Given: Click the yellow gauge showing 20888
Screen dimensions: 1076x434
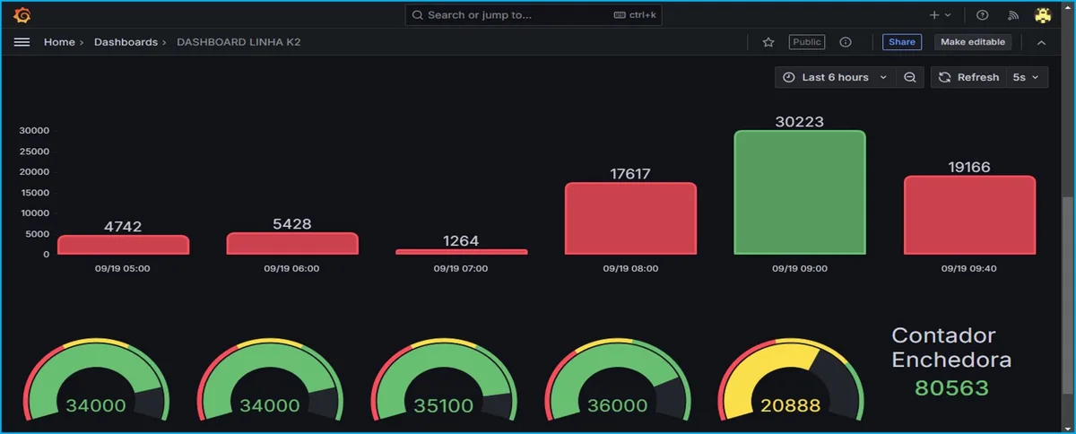Looking at the screenshot, I should coord(792,380).
